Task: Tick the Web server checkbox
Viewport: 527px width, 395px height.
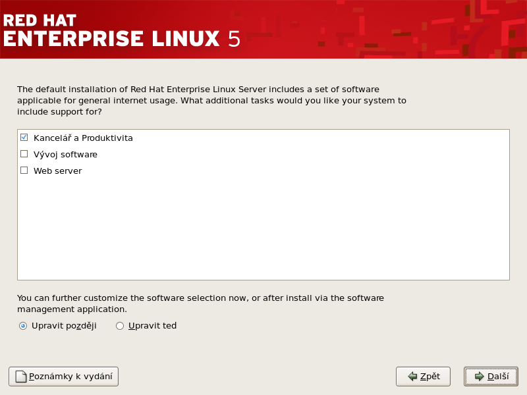Action: (x=24, y=171)
